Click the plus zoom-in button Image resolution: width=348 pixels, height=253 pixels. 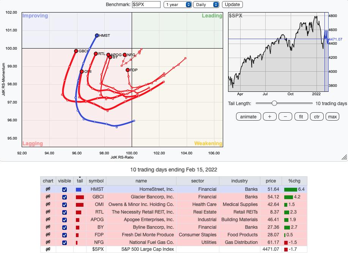(270, 116)
